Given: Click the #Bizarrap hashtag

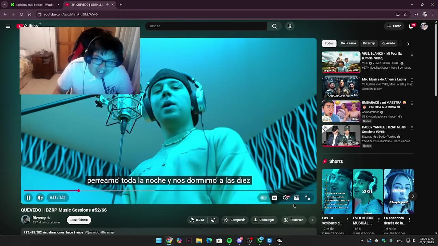Looking at the screenshot, I should click(107, 232).
